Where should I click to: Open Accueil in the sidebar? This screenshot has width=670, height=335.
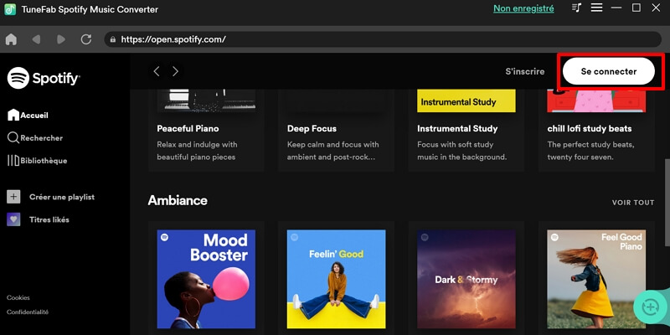(x=28, y=115)
